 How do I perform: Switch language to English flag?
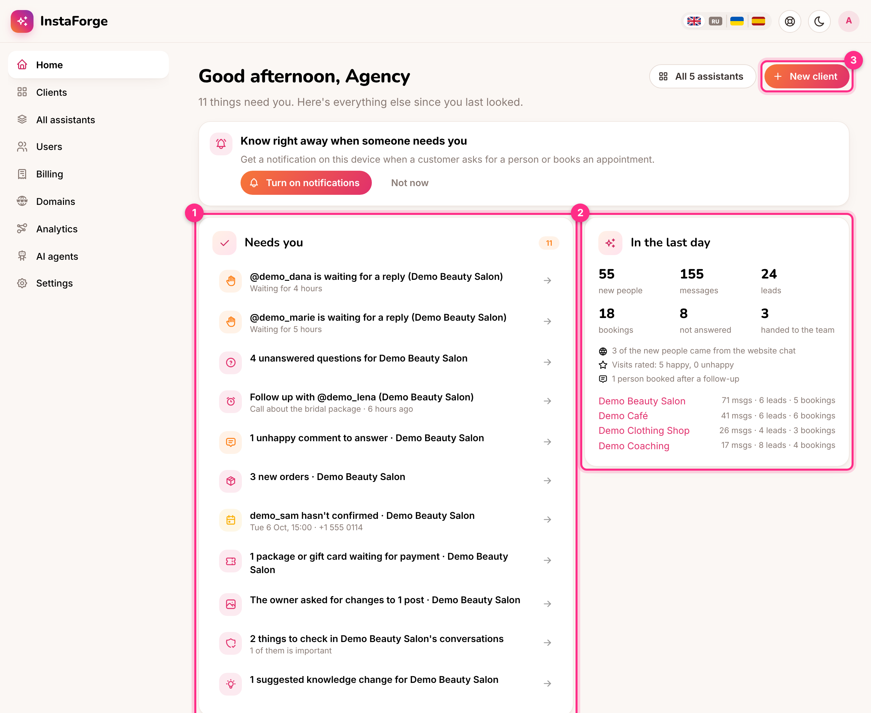[x=694, y=21]
